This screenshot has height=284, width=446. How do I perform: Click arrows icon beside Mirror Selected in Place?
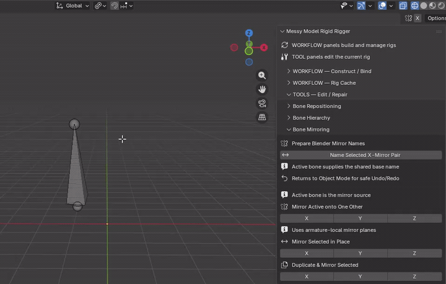(x=284, y=242)
